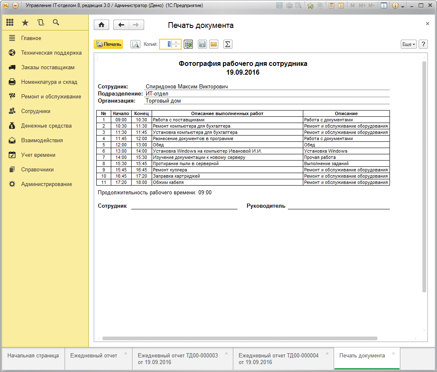Open the calculator icon in the title bar
Image resolution: width=437 pixels, height=372 pixels.
pyautogui.click(x=332, y=6)
